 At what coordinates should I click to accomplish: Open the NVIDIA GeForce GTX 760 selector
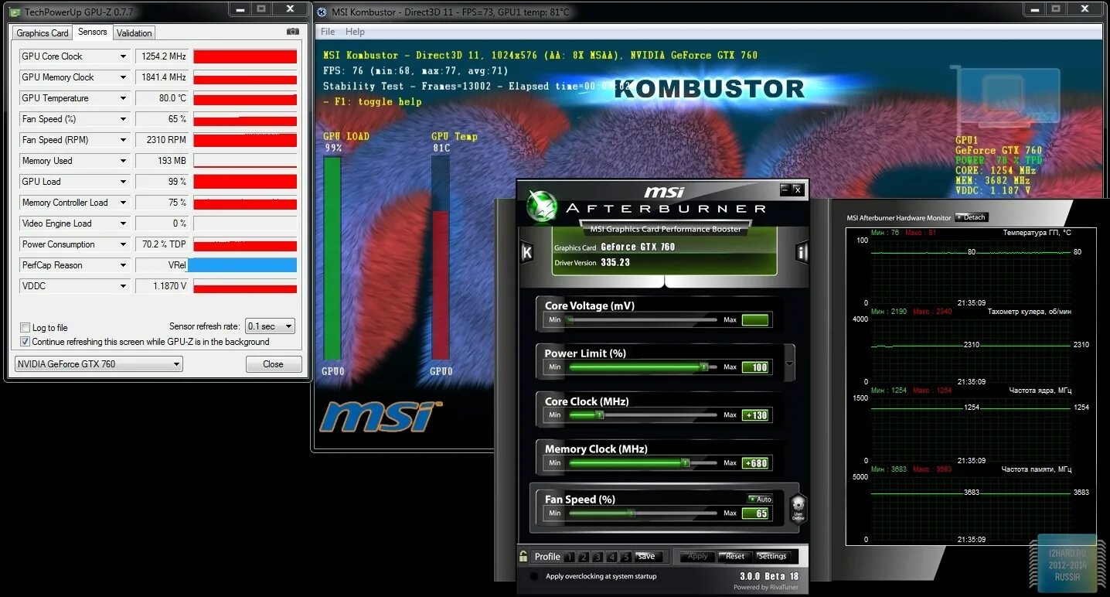[x=99, y=364]
